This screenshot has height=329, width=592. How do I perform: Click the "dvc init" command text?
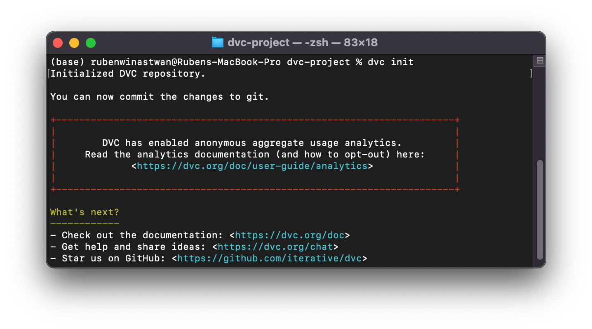390,62
